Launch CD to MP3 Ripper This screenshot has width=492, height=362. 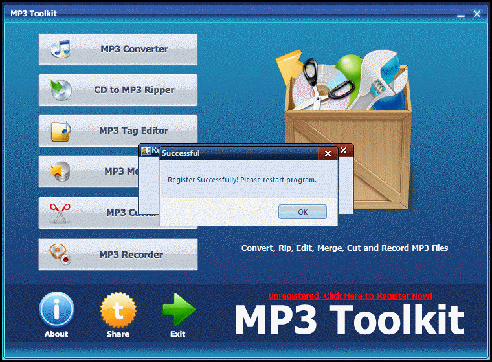(118, 90)
